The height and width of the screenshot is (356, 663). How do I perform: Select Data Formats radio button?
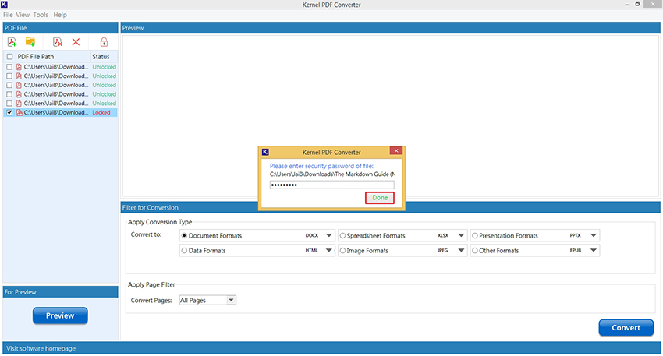click(x=184, y=250)
